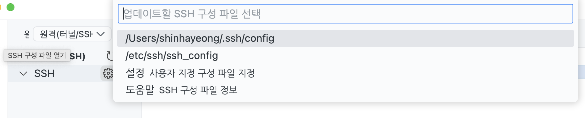The image size is (585, 118).
Task: Focus the 업데이트할 SSH 구성 파일 선택 field
Action: click(x=345, y=14)
